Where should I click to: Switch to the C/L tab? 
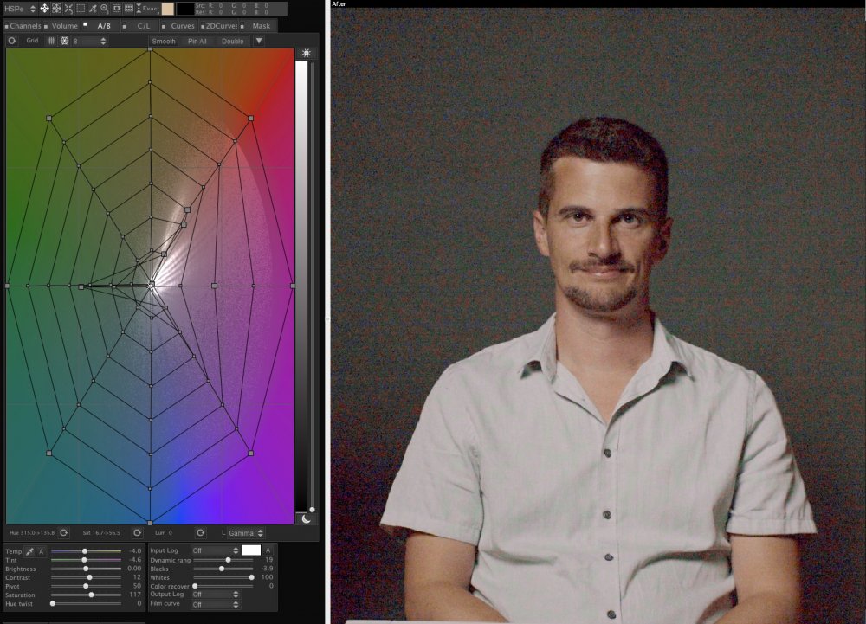tap(144, 26)
